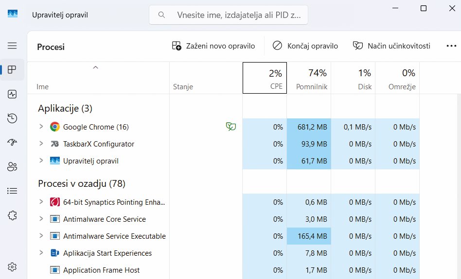
Task: Select the TaskbarX Configurator row name
Action: (99, 144)
